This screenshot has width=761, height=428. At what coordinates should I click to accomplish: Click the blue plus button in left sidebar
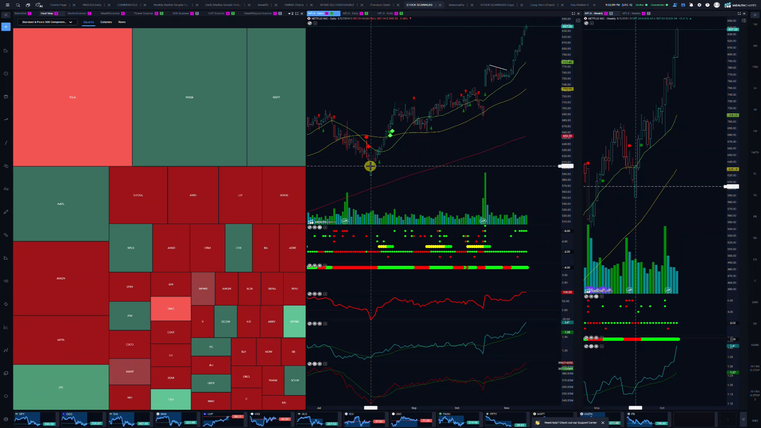tap(6, 27)
